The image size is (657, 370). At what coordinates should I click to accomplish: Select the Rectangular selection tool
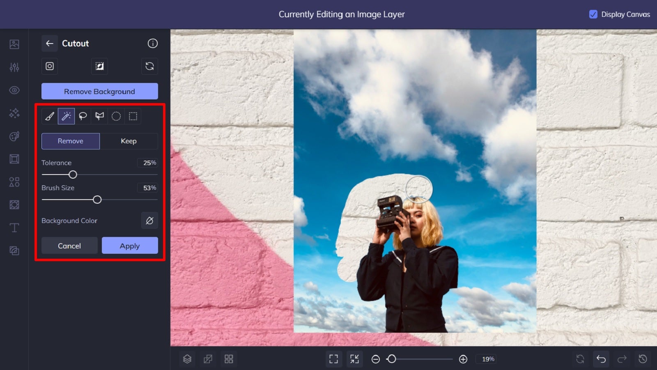[132, 116]
